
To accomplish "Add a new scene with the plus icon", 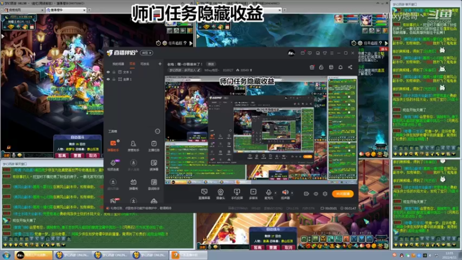I will 160,64.
